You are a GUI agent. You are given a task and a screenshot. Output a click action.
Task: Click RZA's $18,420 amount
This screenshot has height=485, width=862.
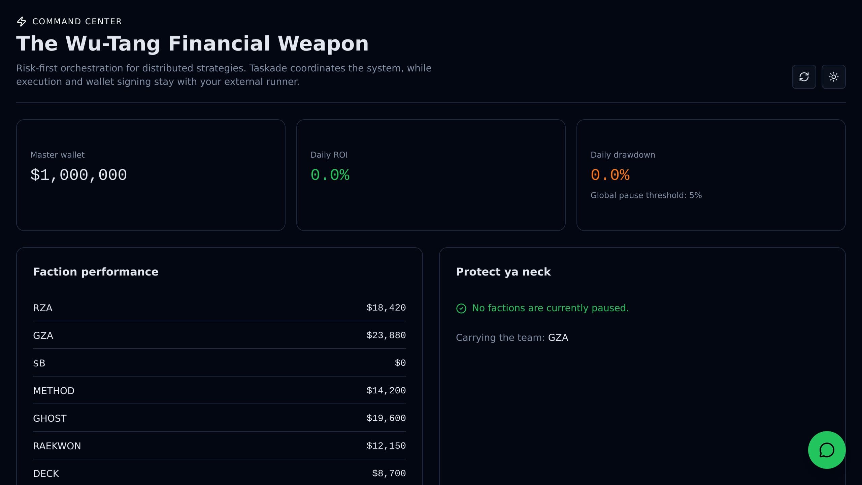pyautogui.click(x=386, y=308)
